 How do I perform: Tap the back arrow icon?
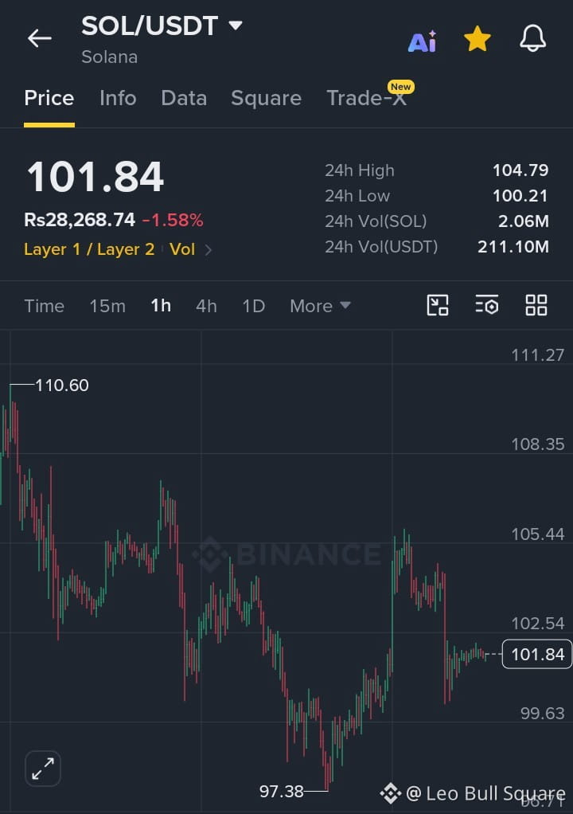[x=40, y=38]
